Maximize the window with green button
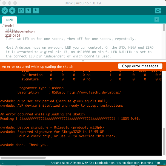This screenshot has height=166, width=166. pos(15,2)
